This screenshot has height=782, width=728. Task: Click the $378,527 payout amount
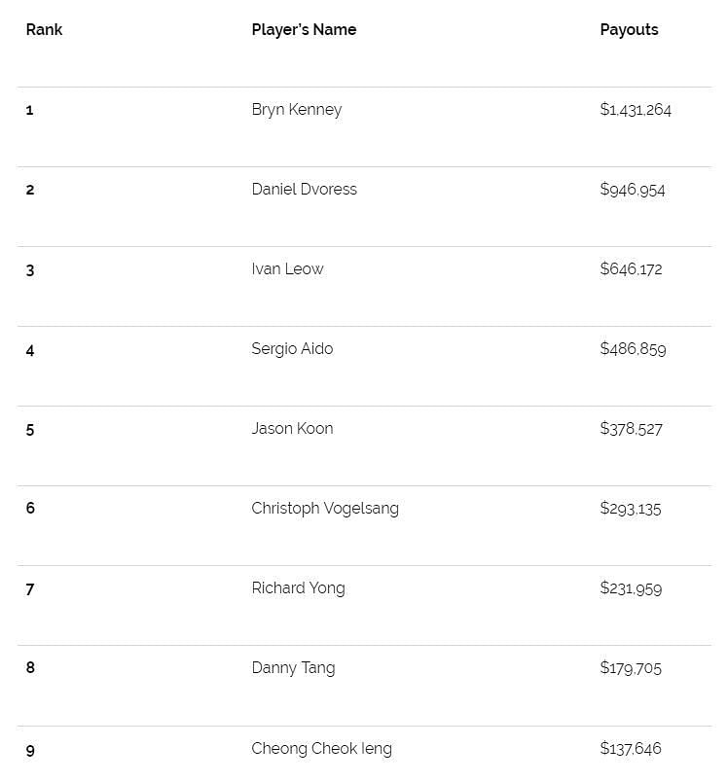click(631, 429)
